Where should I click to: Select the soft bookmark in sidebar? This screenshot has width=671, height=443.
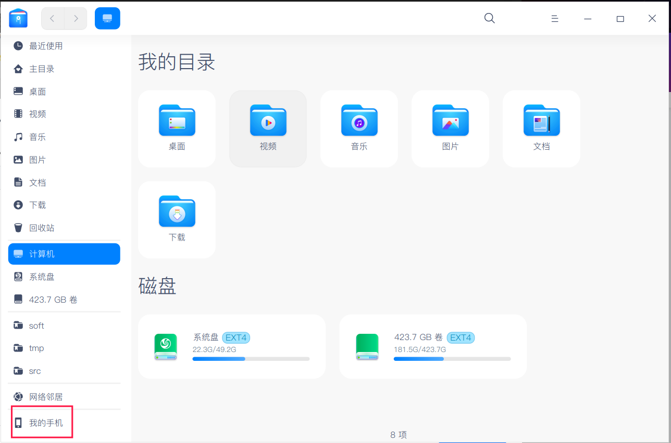37,325
